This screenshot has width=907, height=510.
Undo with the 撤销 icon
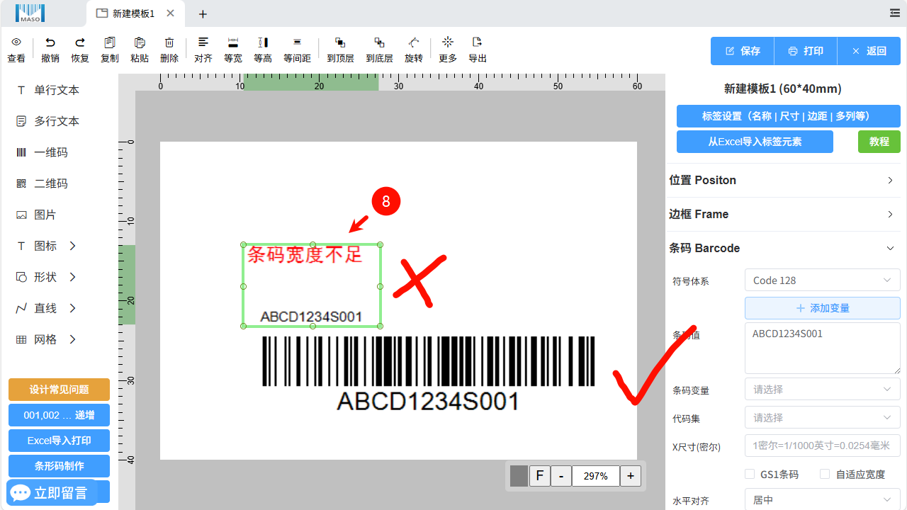click(x=50, y=42)
